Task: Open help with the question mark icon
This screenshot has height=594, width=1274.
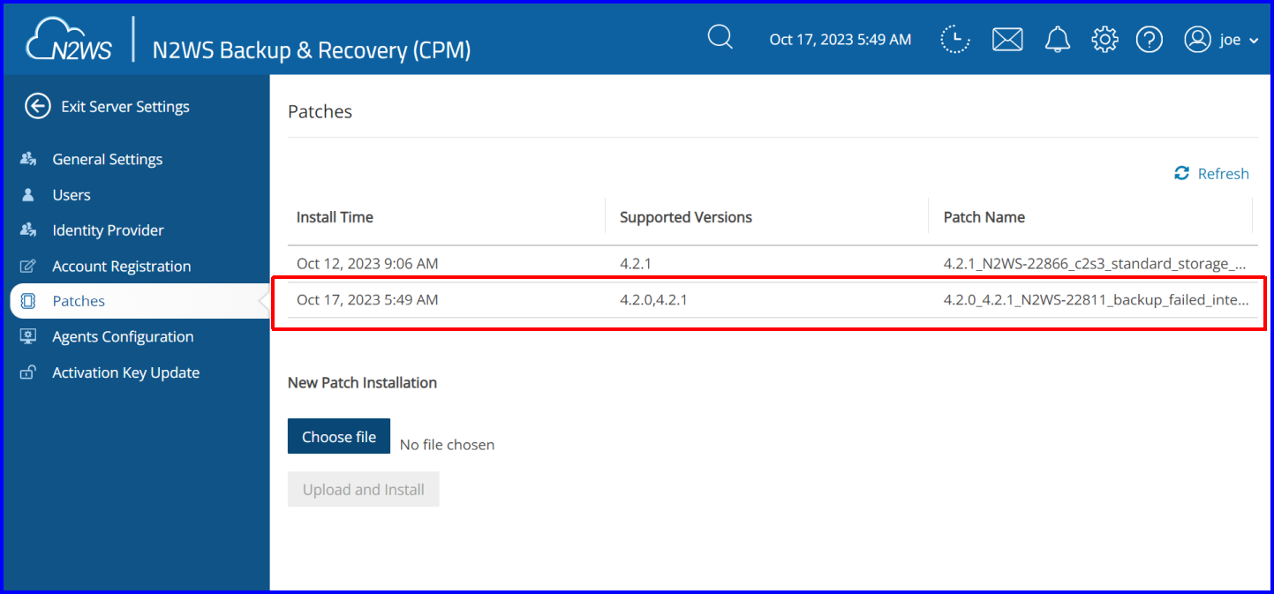Action: pyautogui.click(x=1149, y=40)
